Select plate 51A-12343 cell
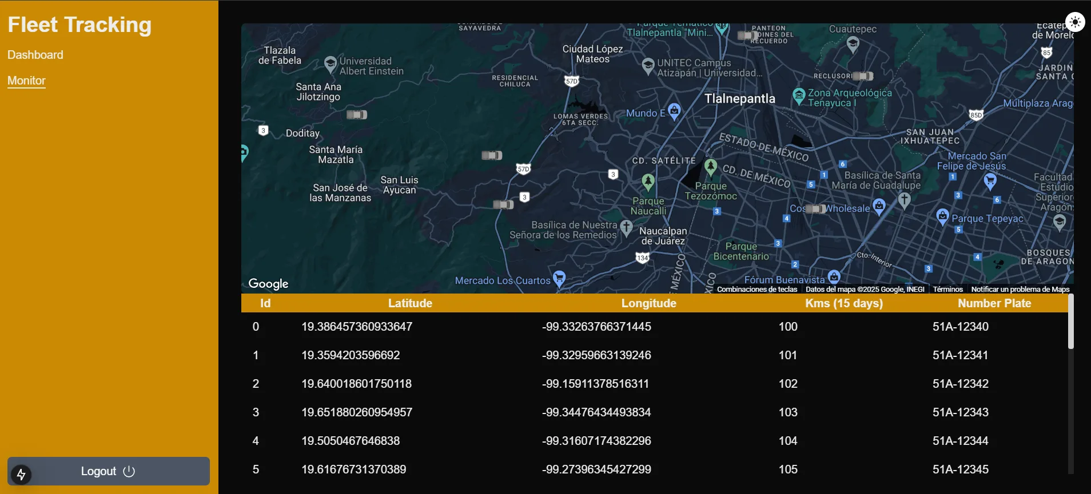1091x494 pixels. pyautogui.click(x=961, y=412)
